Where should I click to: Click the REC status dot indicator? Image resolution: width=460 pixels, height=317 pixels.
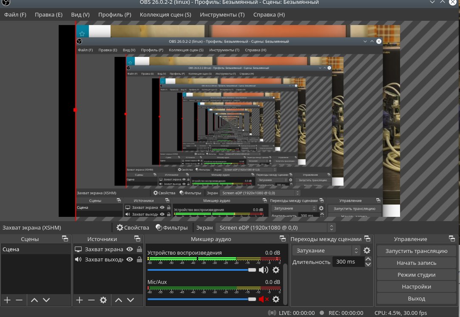pyautogui.click(x=322, y=313)
